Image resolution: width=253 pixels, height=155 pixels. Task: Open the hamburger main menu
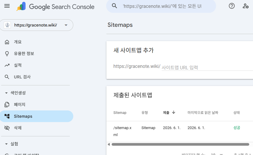pyautogui.click(x=7, y=6)
